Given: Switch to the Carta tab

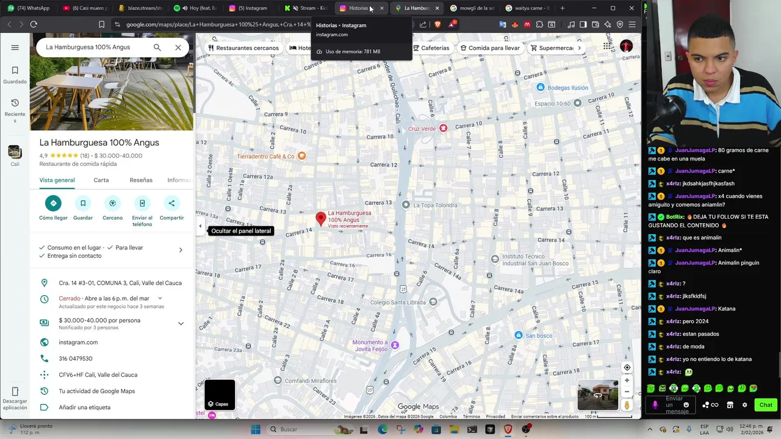Looking at the screenshot, I should 101,180.
